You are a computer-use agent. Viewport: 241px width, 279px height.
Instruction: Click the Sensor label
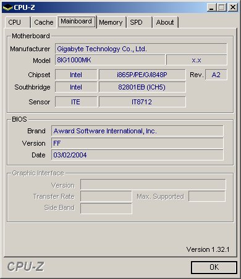click(x=40, y=102)
